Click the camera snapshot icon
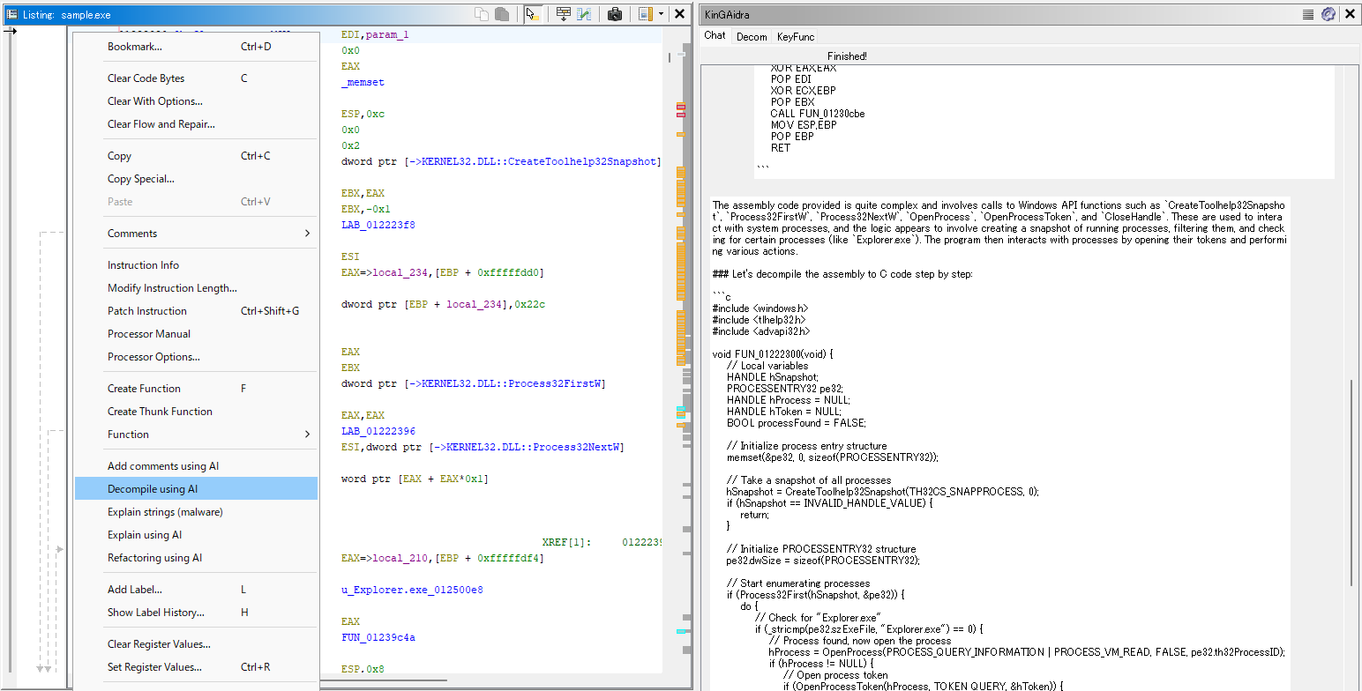This screenshot has width=1362, height=691. tap(615, 14)
